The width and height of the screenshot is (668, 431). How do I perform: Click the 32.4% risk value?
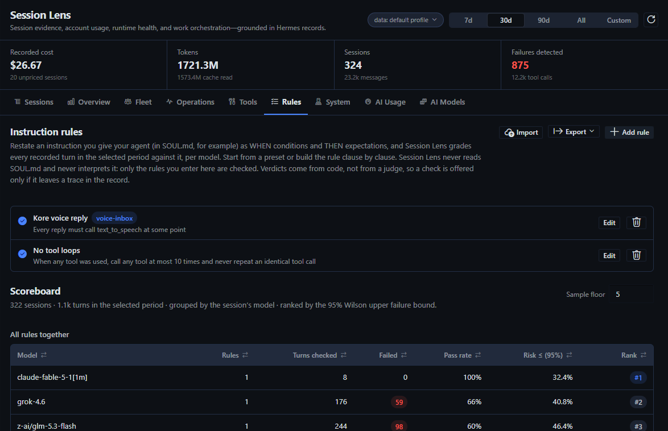(x=562, y=378)
